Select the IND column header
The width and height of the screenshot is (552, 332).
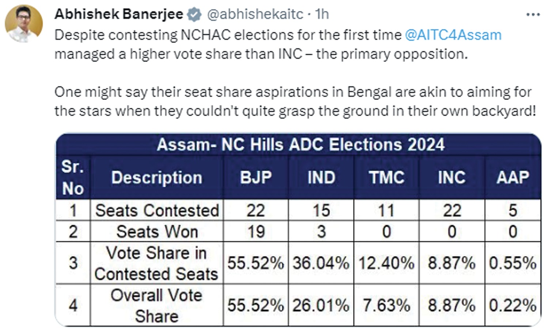click(321, 178)
